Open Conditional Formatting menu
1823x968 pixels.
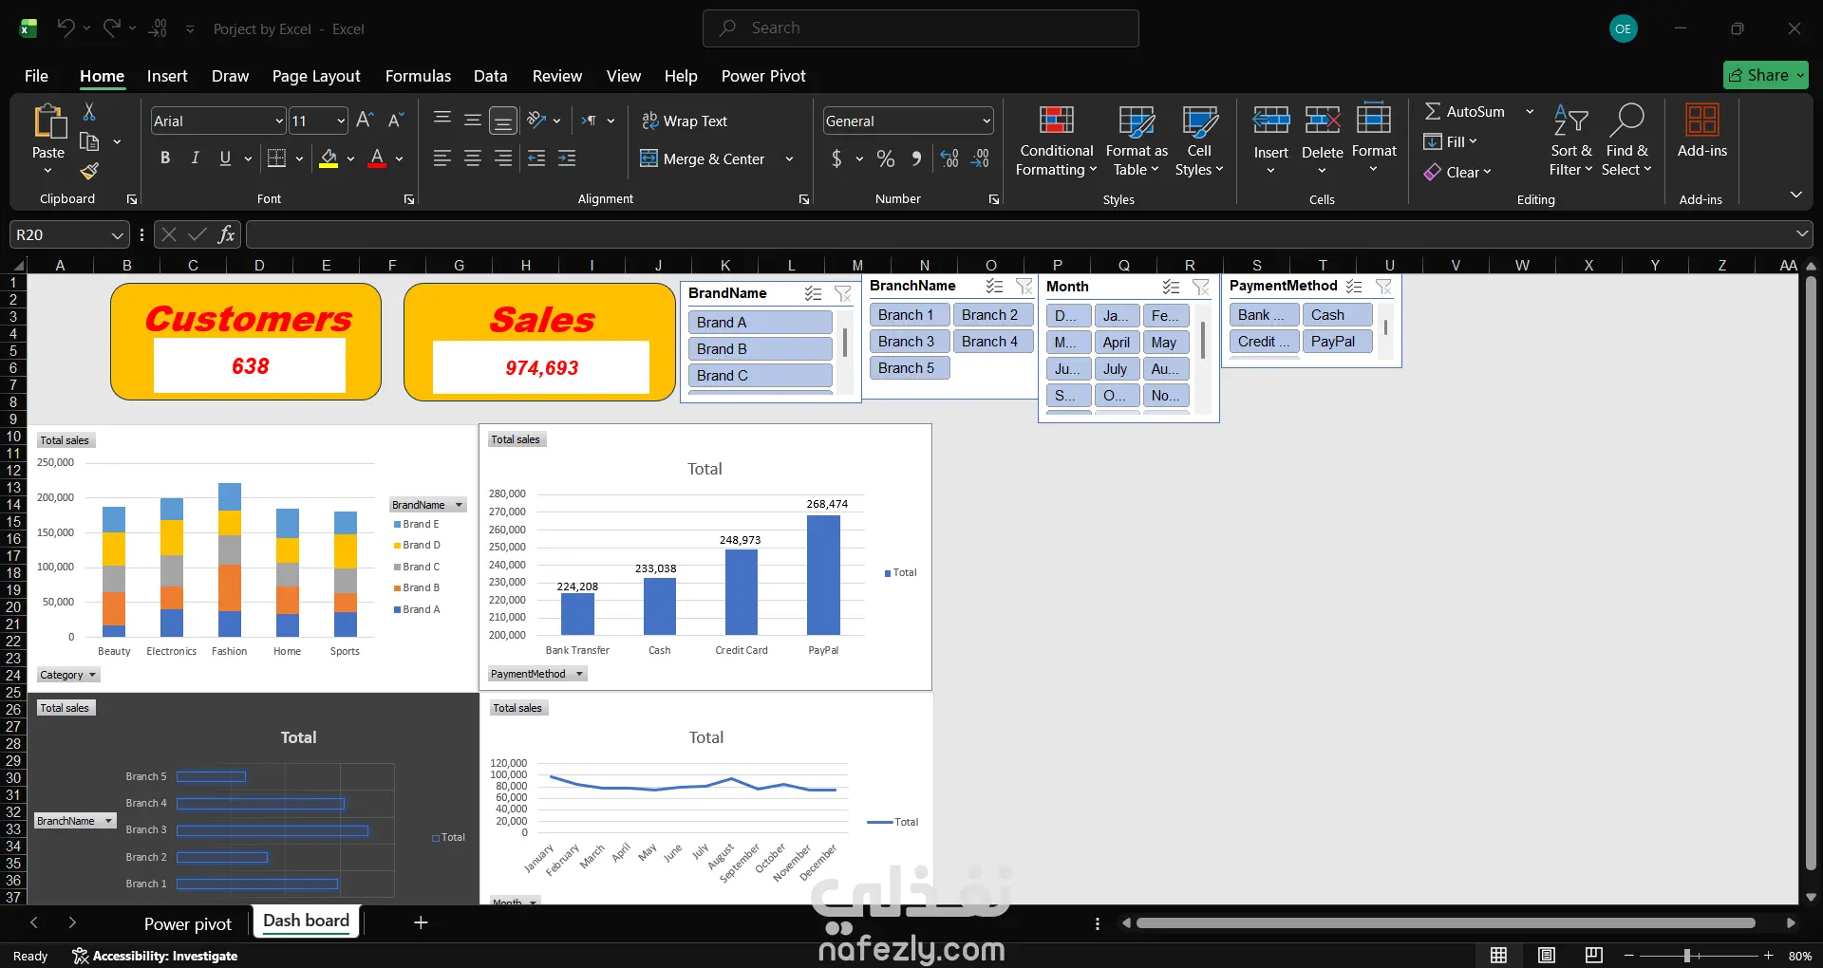coord(1056,140)
